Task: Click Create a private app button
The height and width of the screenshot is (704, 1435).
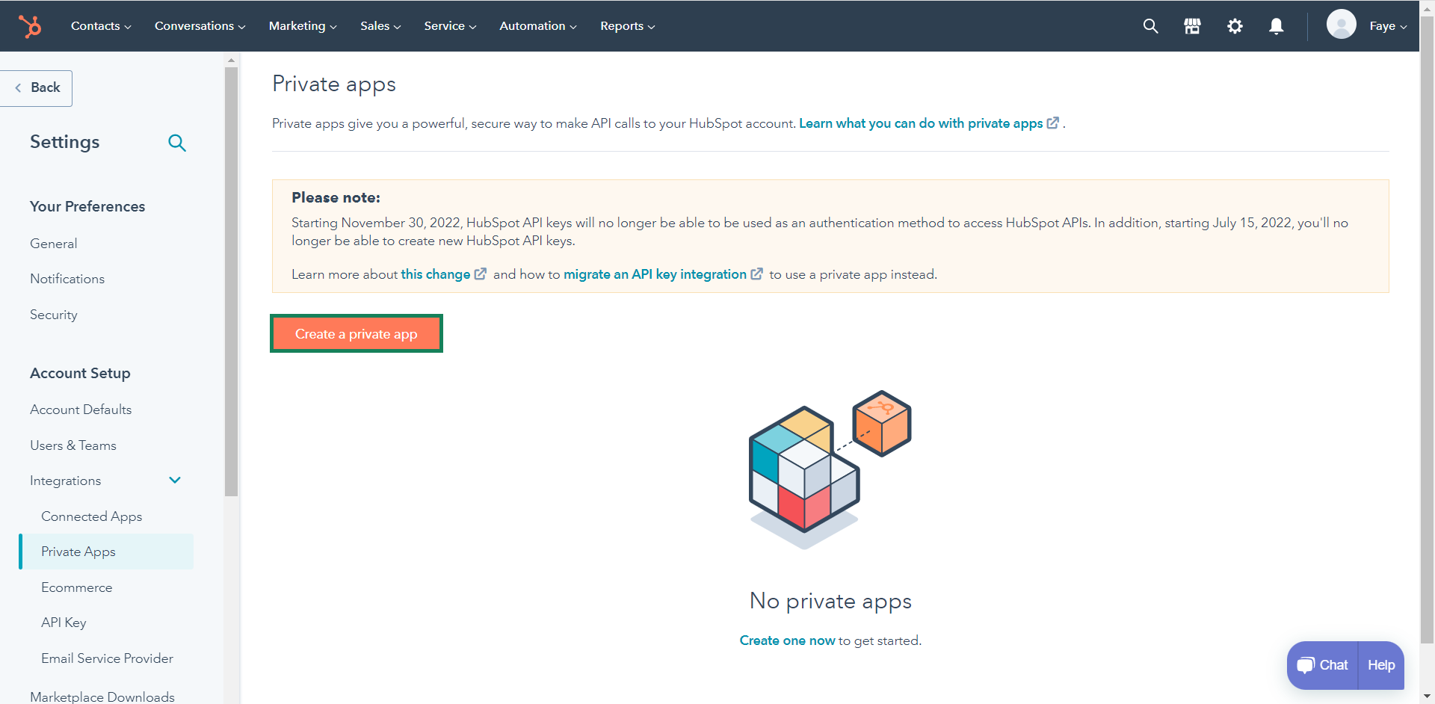Action: coord(357,334)
